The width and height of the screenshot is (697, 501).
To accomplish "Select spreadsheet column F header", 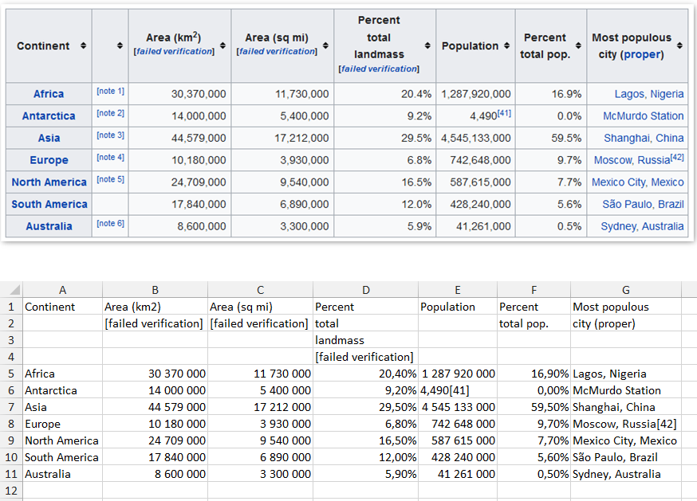I will click(534, 290).
